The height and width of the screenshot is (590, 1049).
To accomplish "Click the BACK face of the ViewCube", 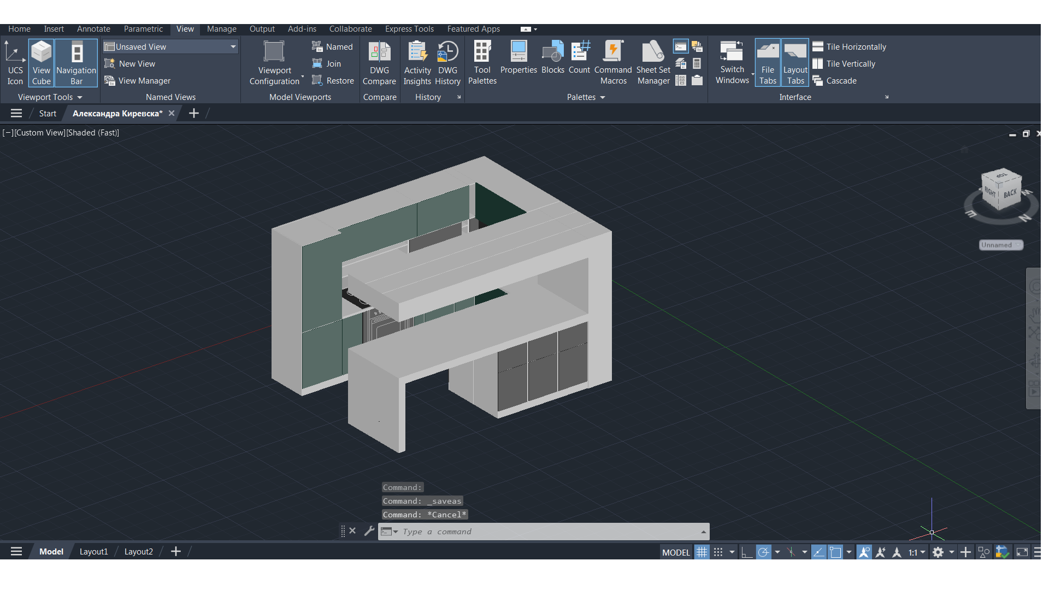I will pos(1010,194).
